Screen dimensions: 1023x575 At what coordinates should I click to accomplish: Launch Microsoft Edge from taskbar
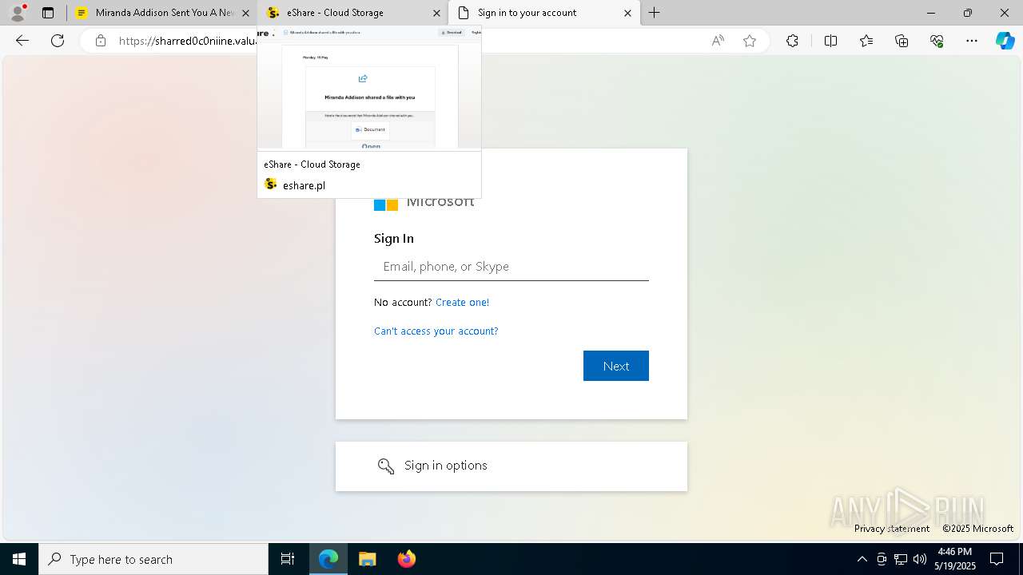328,559
